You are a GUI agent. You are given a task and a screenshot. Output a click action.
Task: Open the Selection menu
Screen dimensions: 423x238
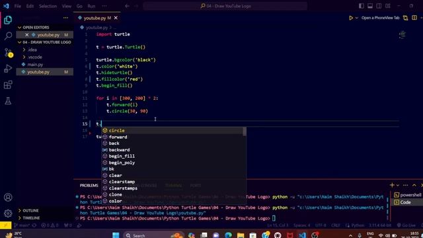click(48, 6)
